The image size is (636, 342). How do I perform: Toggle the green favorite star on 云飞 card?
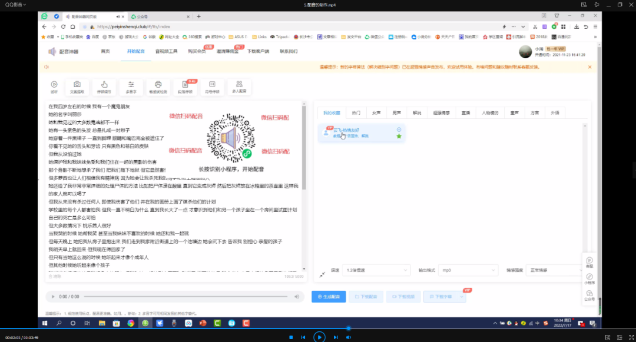point(399,137)
